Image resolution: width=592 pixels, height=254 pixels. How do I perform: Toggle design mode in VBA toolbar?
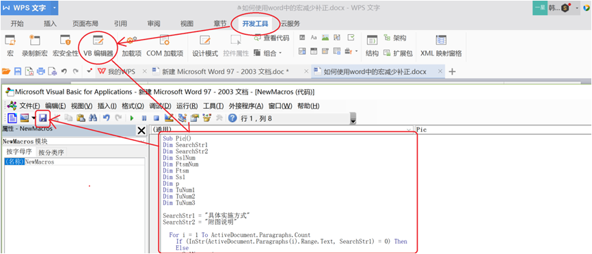coord(168,118)
